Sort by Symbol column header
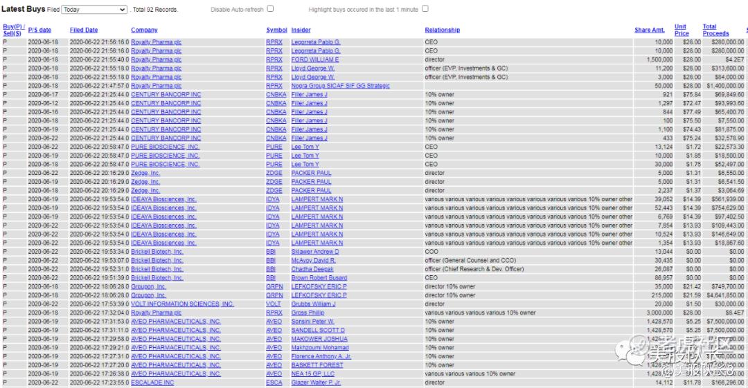 coord(276,30)
